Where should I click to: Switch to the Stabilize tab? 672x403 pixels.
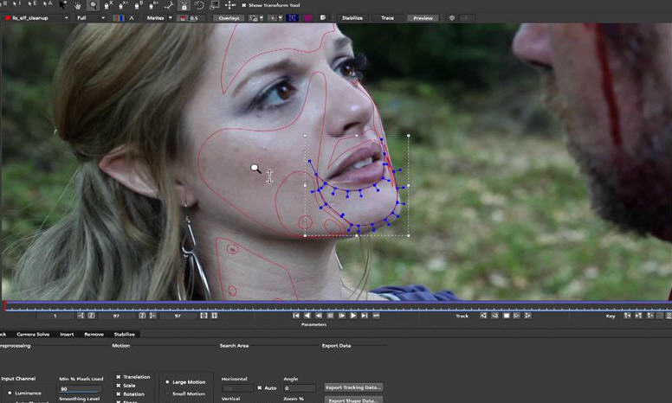coord(125,334)
